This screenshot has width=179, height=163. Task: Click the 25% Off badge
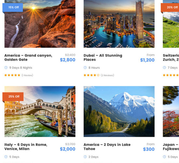pos(13,96)
